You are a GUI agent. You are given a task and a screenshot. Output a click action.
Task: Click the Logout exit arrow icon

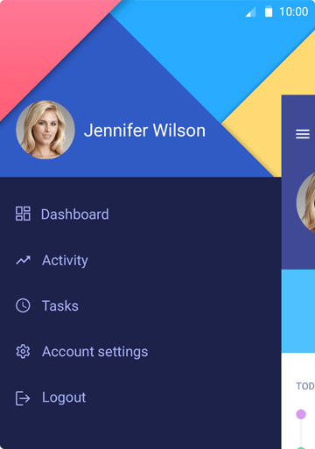[x=23, y=398]
